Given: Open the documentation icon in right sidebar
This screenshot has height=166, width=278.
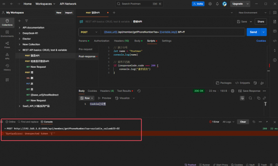Looking at the screenshot, I should coord(275,22).
